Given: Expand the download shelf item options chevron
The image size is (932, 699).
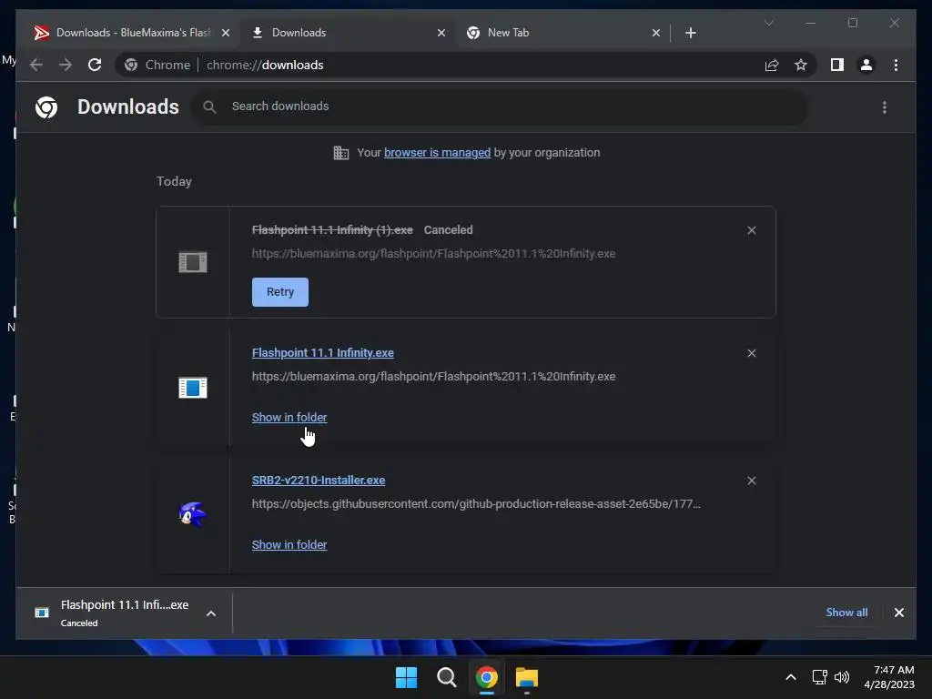Looking at the screenshot, I should [211, 613].
